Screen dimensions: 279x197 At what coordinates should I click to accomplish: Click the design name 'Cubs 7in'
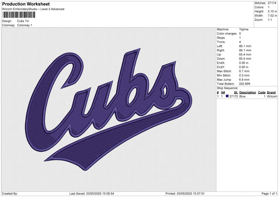23,21
